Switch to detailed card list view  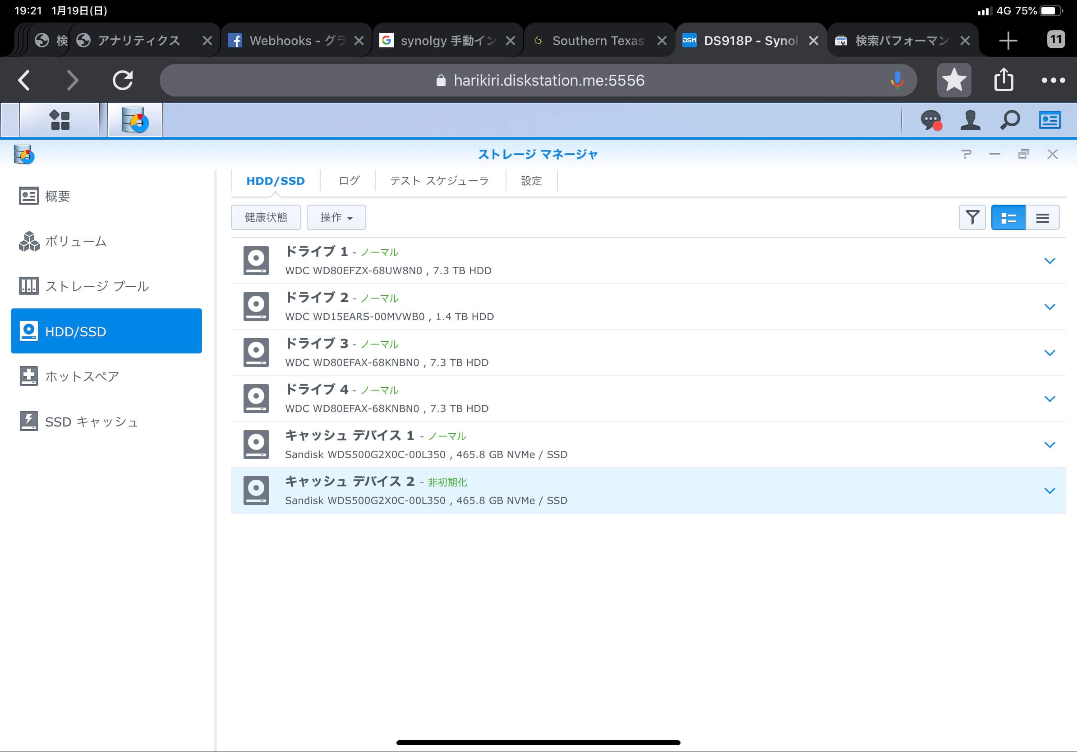click(x=1008, y=218)
